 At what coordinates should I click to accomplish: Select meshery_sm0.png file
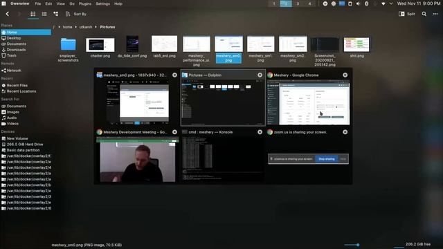(x=228, y=49)
